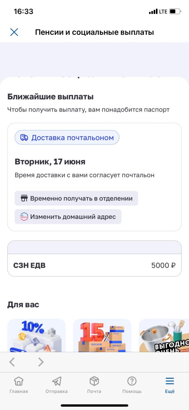Select the Доставка почтальоном chip
Image resolution: width=189 pixels, height=410 pixels.
point(67,138)
